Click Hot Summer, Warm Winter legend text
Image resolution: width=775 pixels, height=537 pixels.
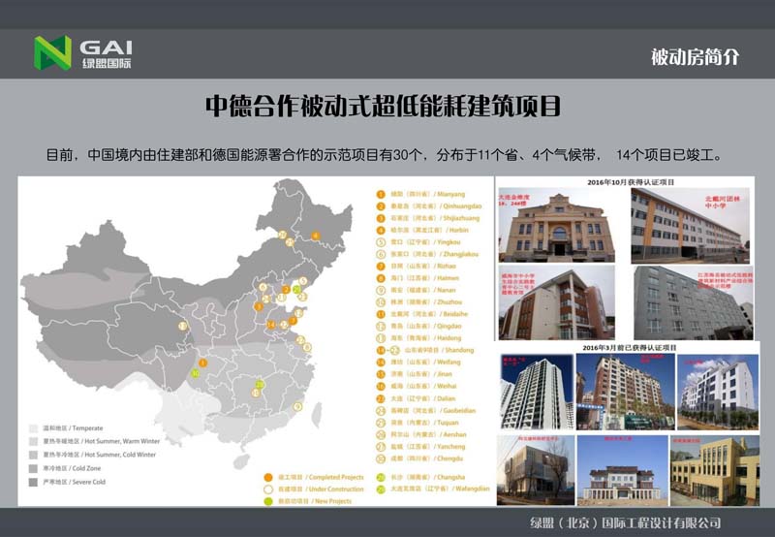coord(102,441)
